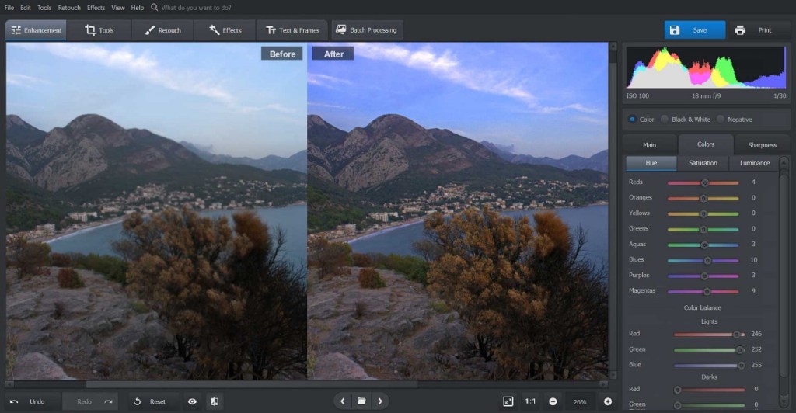Image resolution: width=796 pixels, height=413 pixels.
Task: Select the Negative radio option
Action: pos(721,120)
